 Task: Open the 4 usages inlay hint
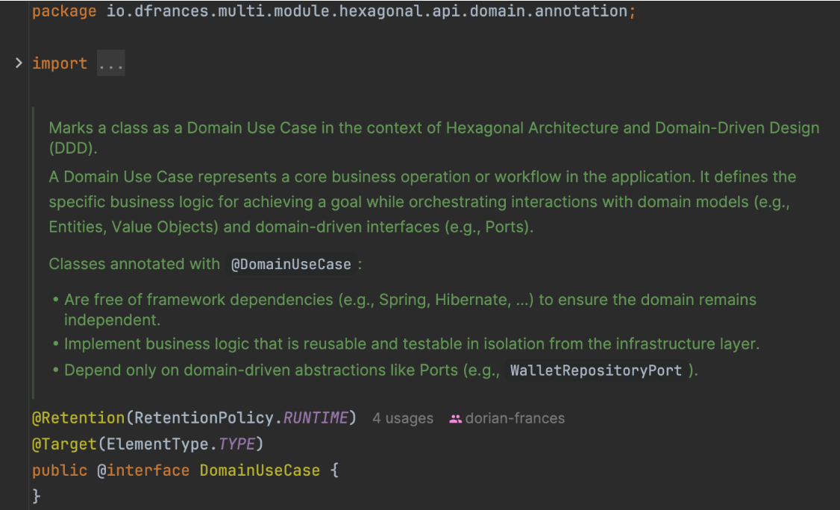point(403,418)
